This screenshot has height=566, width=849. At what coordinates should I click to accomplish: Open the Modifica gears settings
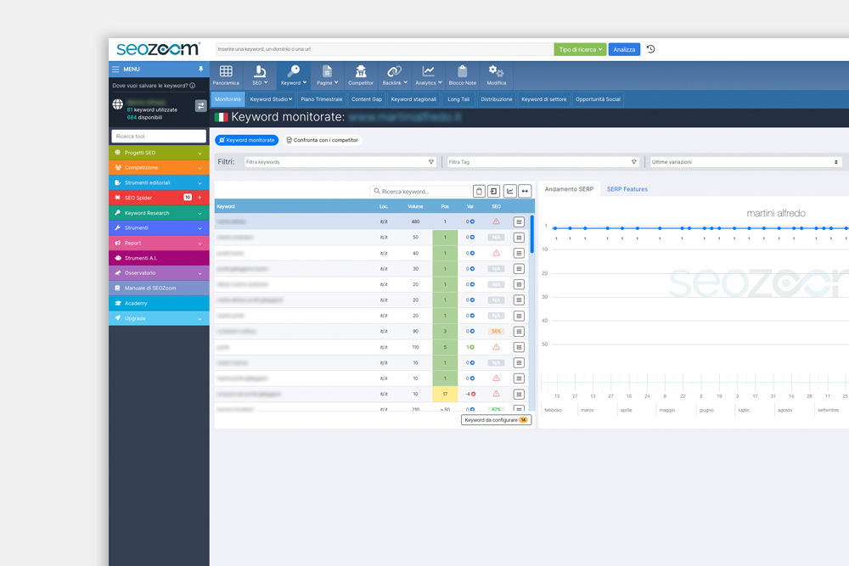(x=496, y=76)
